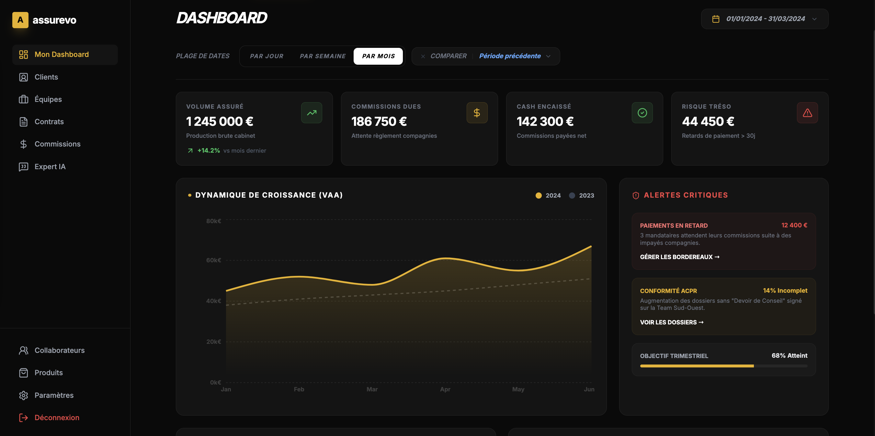Click the calendar icon in date range picker

pyautogui.click(x=716, y=19)
